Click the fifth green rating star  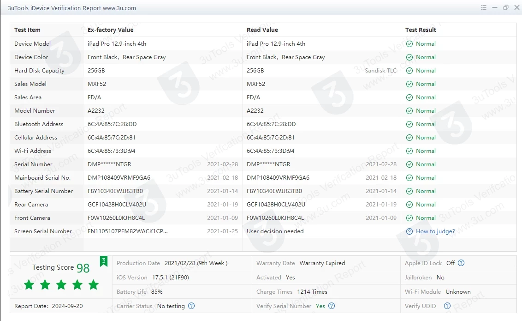(x=94, y=285)
